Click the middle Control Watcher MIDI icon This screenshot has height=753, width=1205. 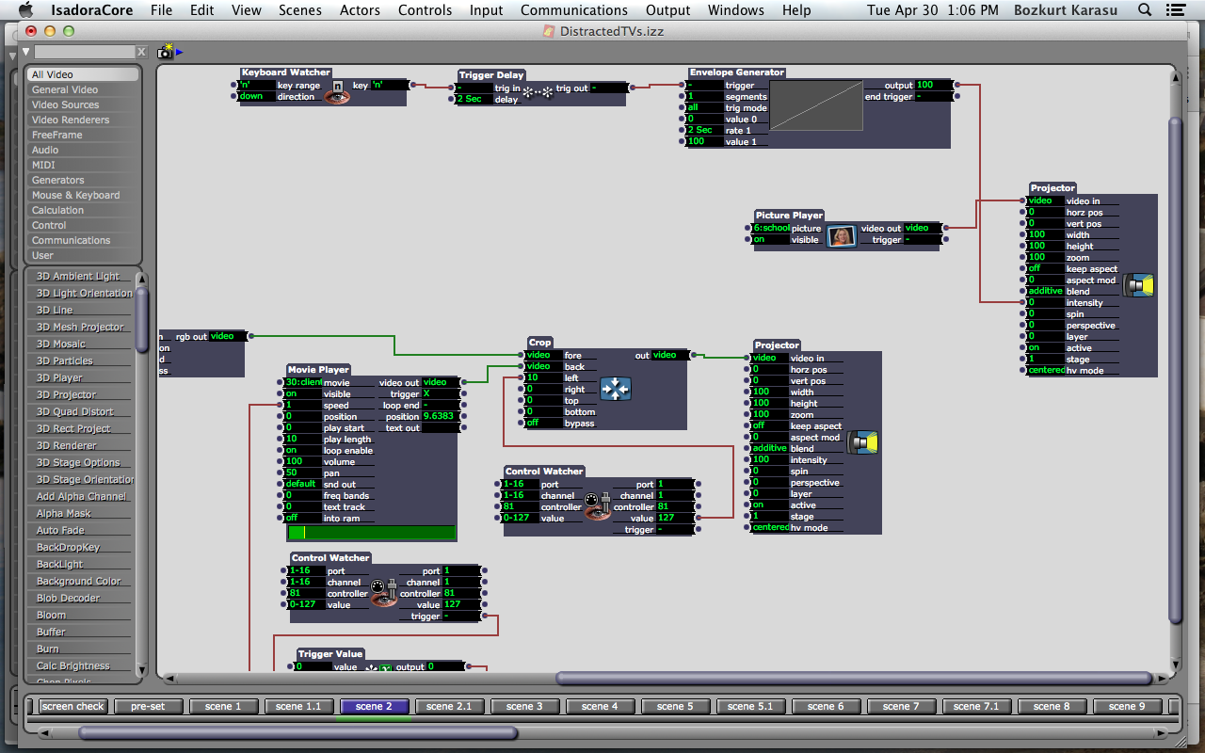[597, 506]
